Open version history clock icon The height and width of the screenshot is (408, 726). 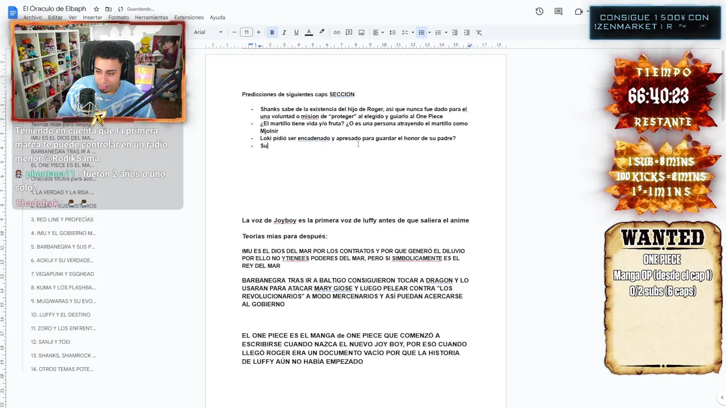click(x=539, y=11)
